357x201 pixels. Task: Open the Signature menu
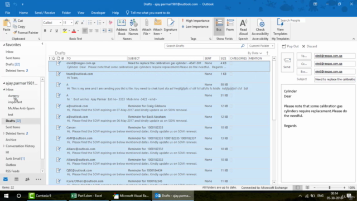[170, 27]
